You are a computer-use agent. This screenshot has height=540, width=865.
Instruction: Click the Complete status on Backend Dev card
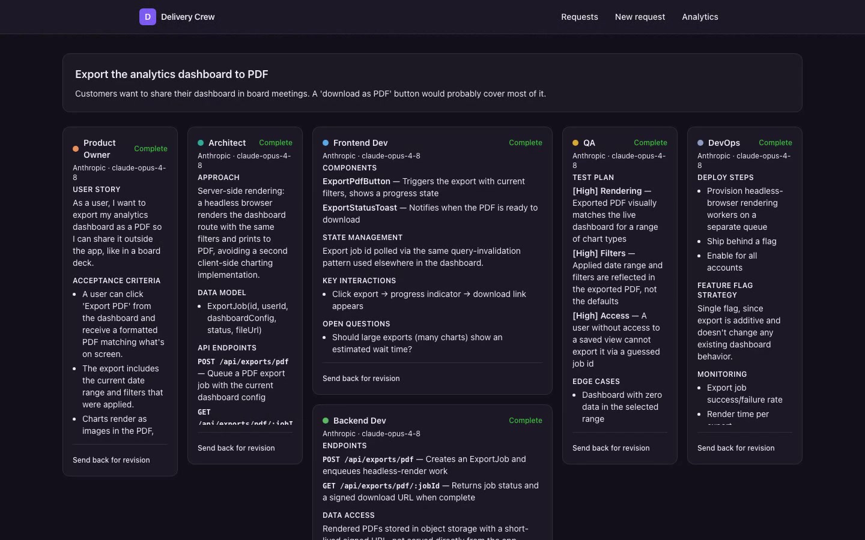click(526, 421)
